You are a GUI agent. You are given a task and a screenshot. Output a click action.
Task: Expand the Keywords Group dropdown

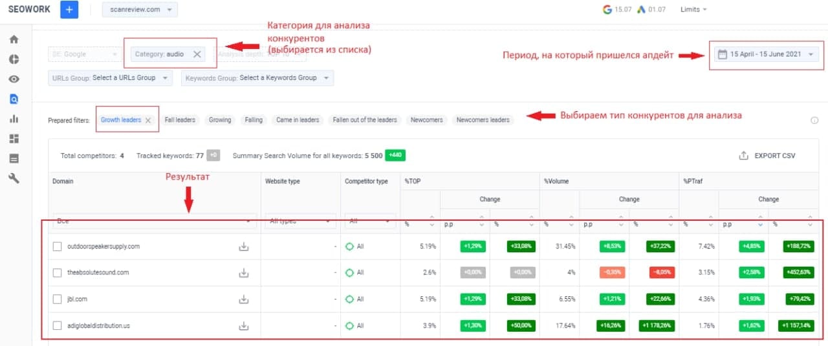coord(257,78)
